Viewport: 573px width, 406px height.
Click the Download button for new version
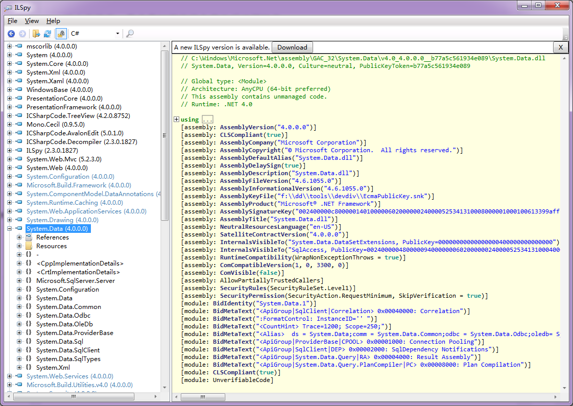(292, 47)
